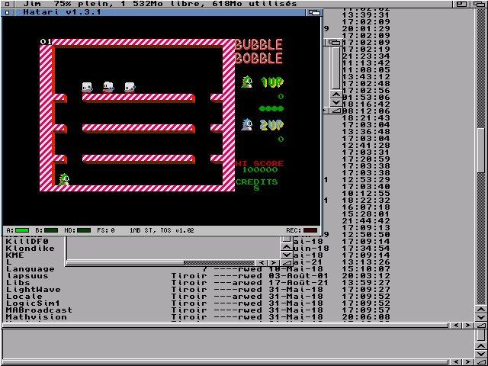Select the Klondike entry in the listing
This screenshot has width=488, height=366.
pyautogui.click(x=30, y=248)
